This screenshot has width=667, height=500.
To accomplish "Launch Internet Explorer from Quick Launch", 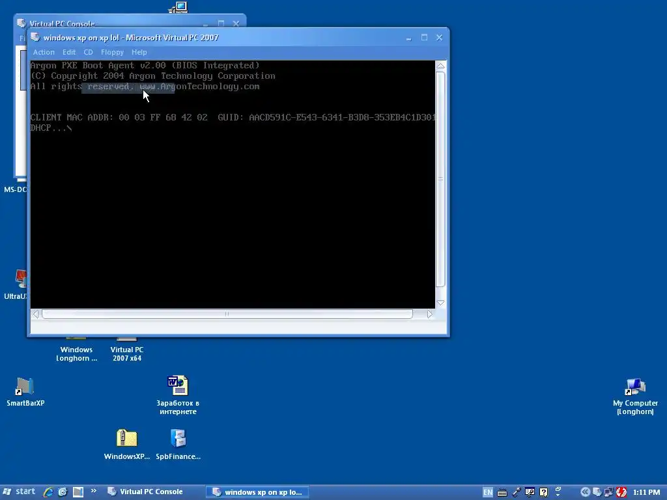I will click(x=48, y=492).
